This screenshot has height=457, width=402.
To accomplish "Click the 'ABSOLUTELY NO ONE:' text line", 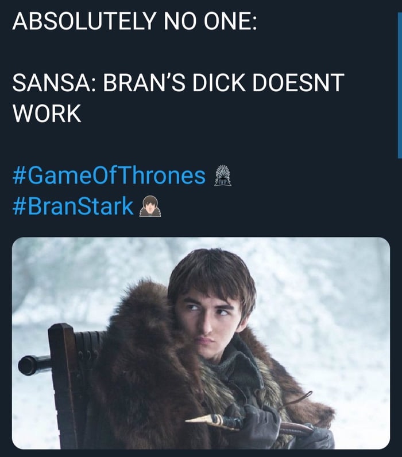I will click(x=134, y=21).
